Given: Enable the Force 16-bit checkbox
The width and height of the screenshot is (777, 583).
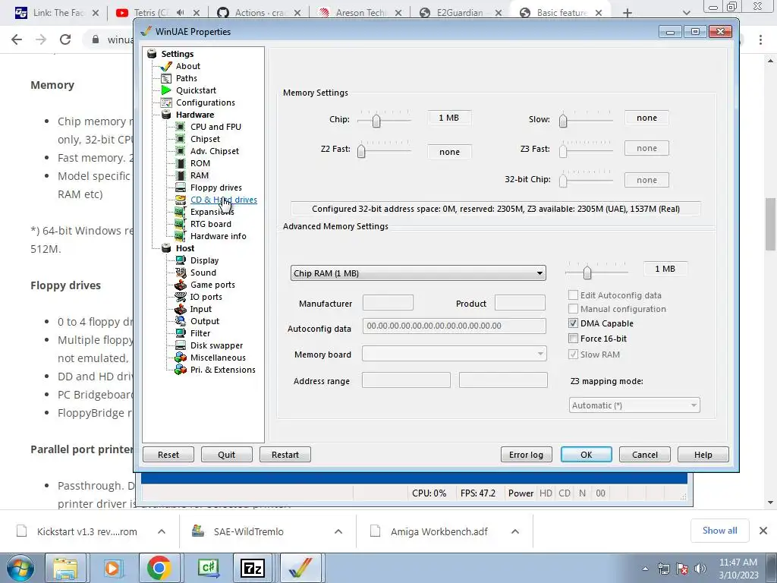Looking at the screenshot, I should pos(574,339).
